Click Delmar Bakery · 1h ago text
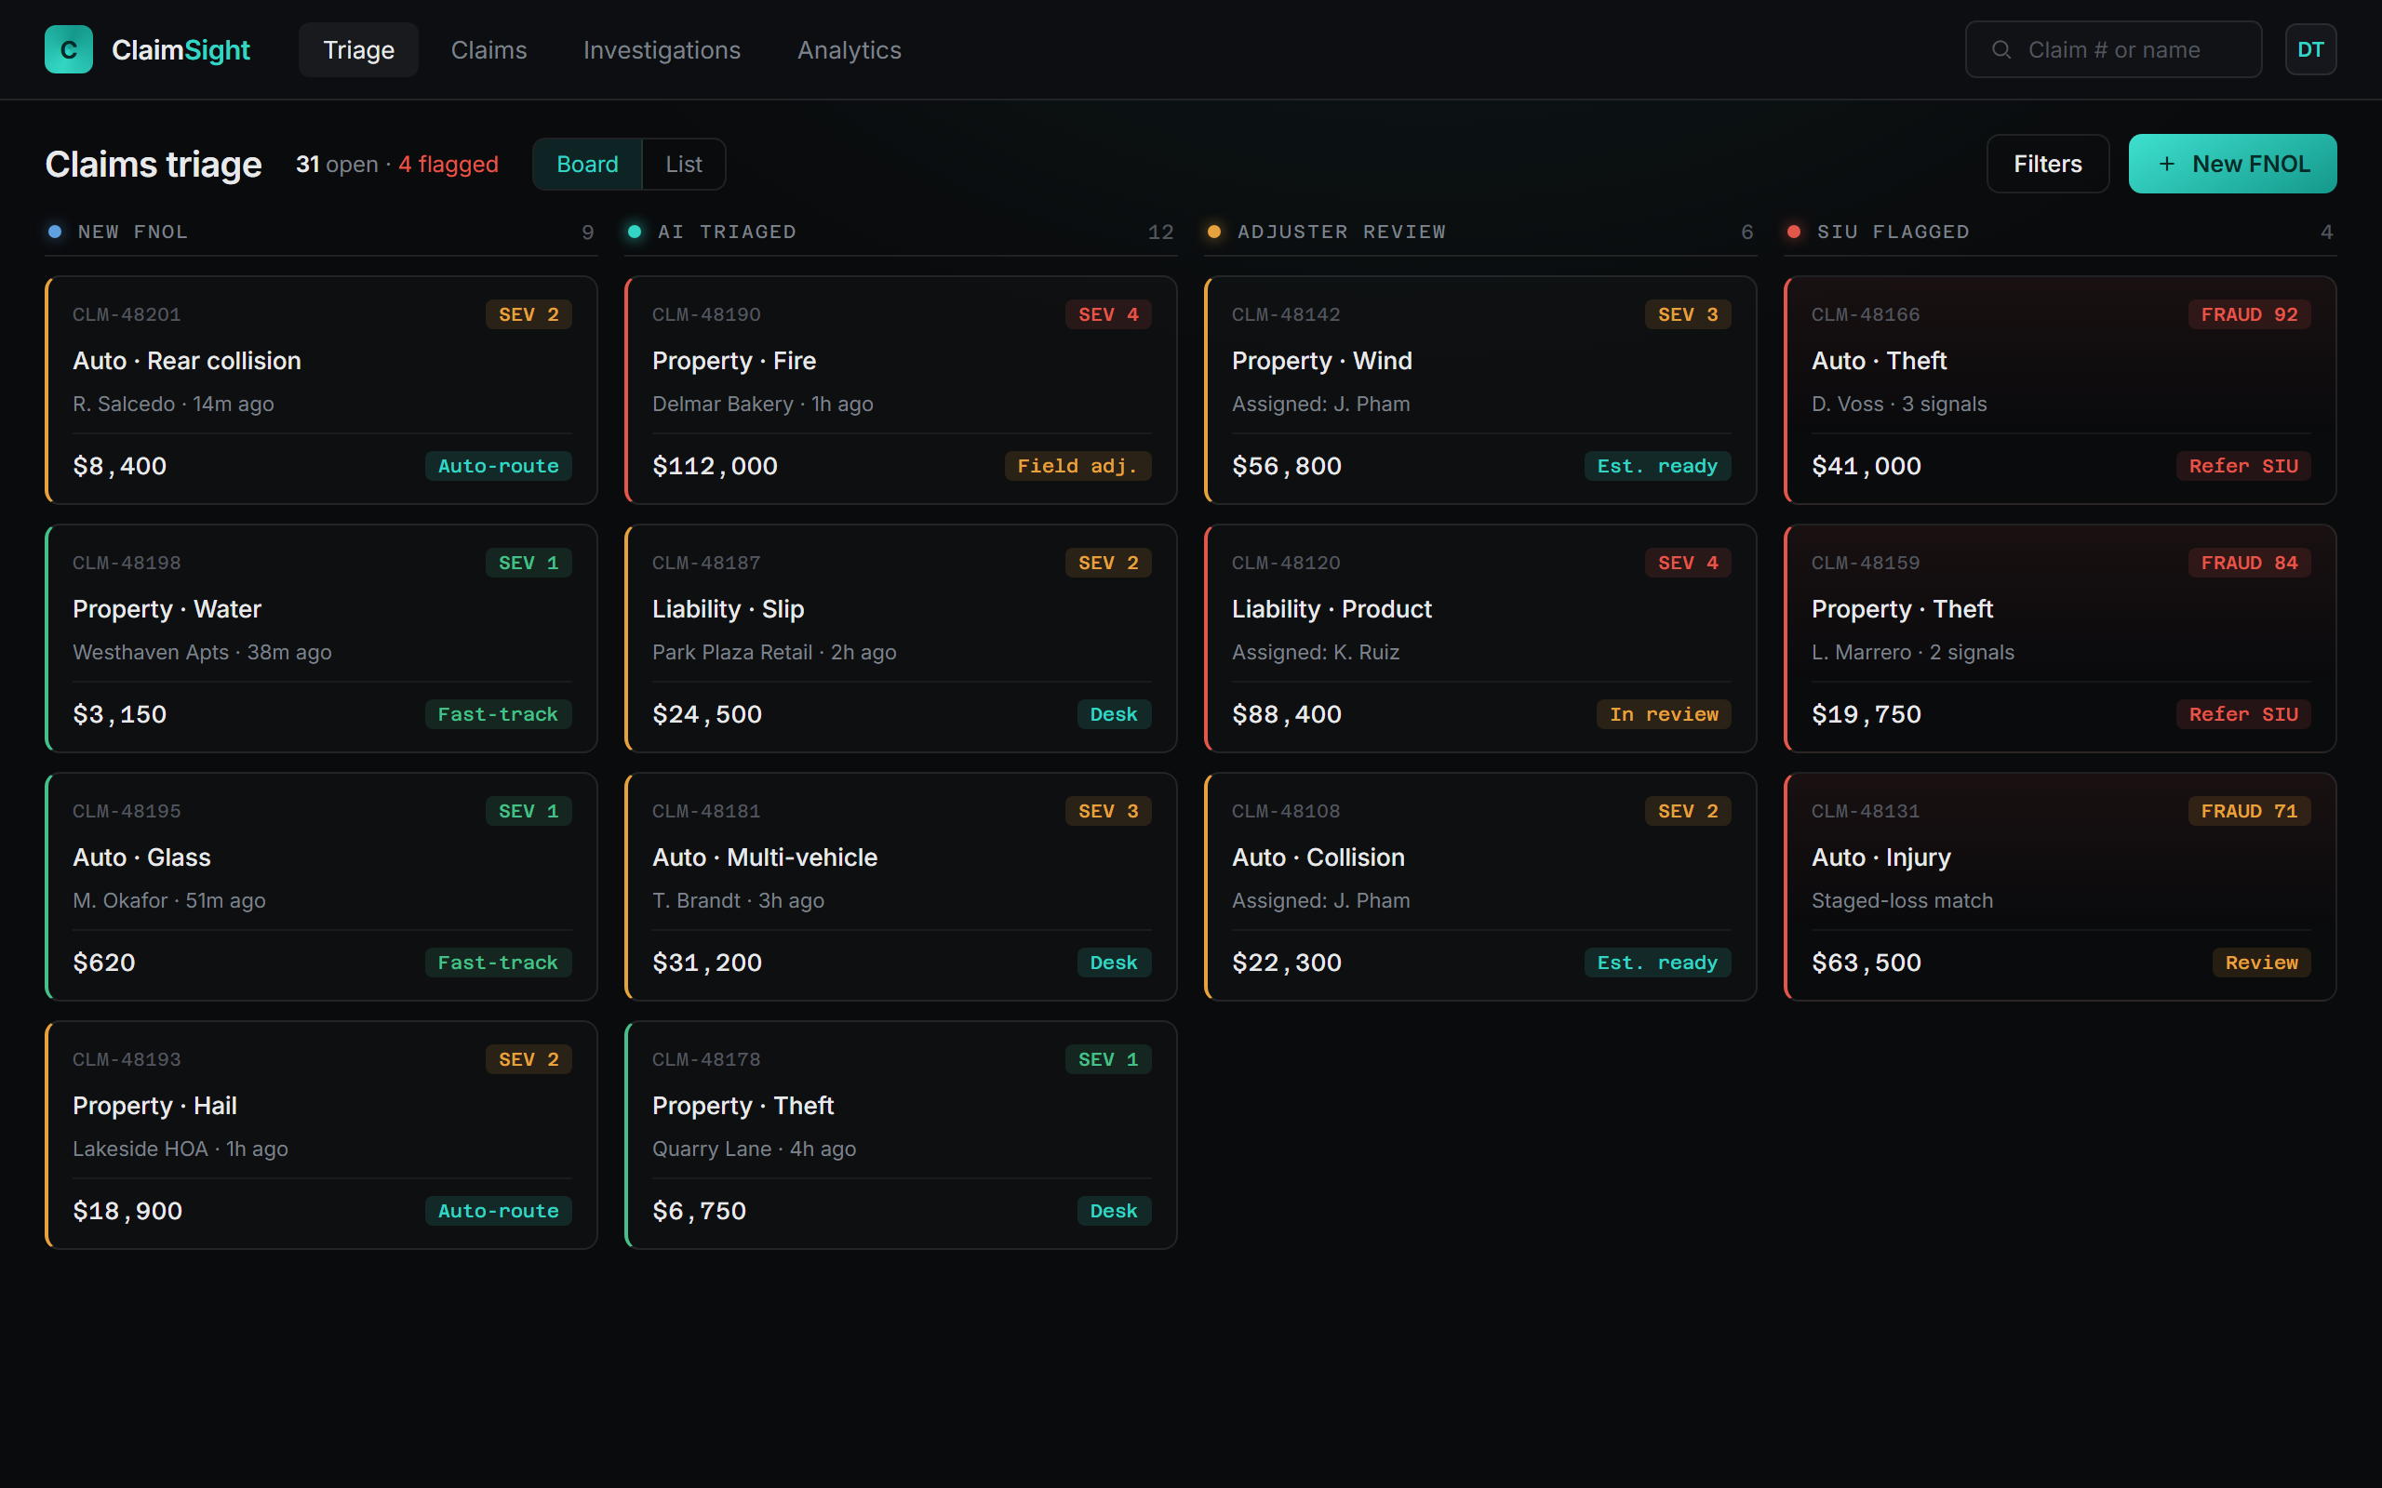 pos(763,405)
